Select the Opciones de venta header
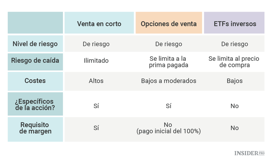This screenshot has width=271, height=163. [169, 24]
